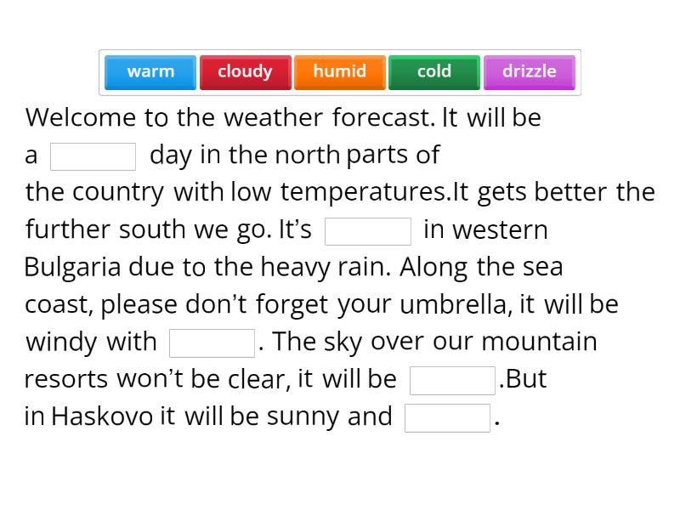
Task: Select the blue 'warm' word chip
Action: coord(150,71)
